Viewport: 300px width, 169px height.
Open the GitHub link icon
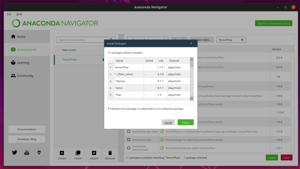pyautogui.click(x=39, y=152)
